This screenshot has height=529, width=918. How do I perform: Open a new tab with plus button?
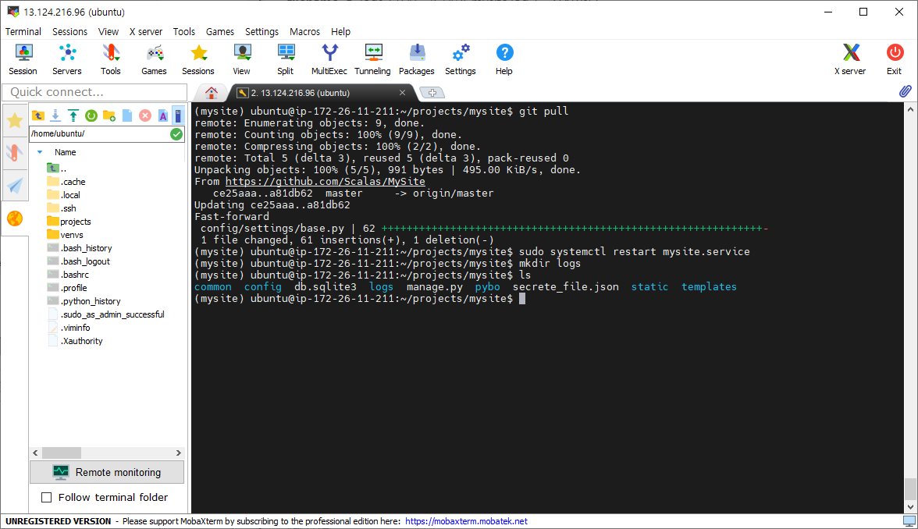(x=432, y=93)
